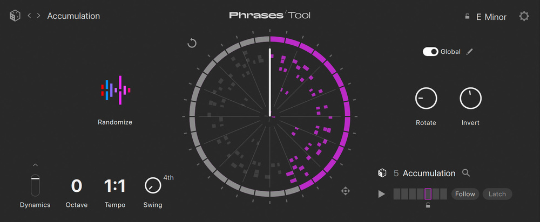Click the reset arrow near the circle
The width and height of the screenshot is (540, 222).
[192, 43]
